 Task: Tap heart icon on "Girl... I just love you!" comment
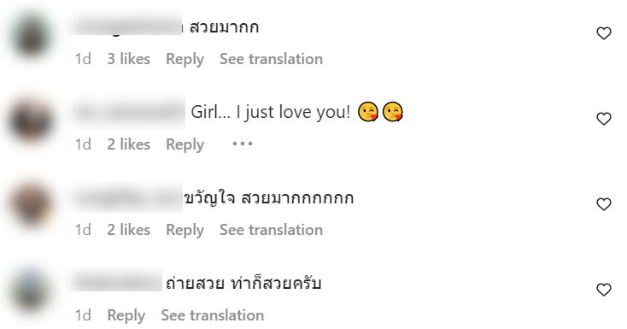603,119
